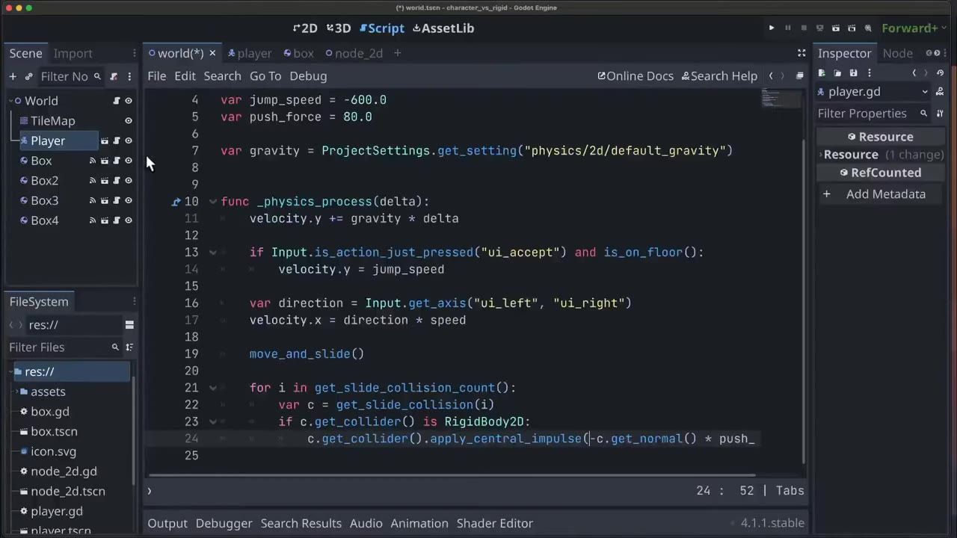Screen dimensions: 957x538
Task: Click the Filter Properties search field
Action: [x=873, y=114]
